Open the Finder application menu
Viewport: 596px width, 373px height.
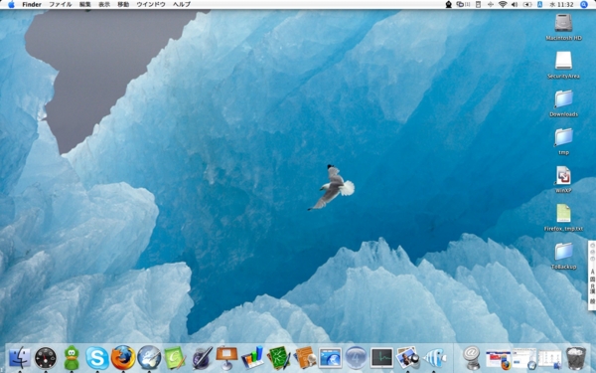tap(32, 5)
